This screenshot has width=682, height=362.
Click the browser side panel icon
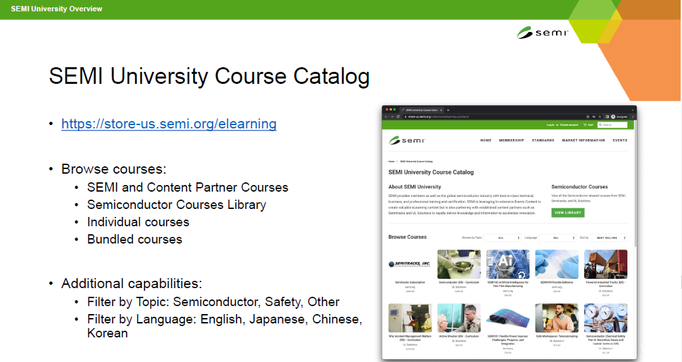tap(607, 116)
